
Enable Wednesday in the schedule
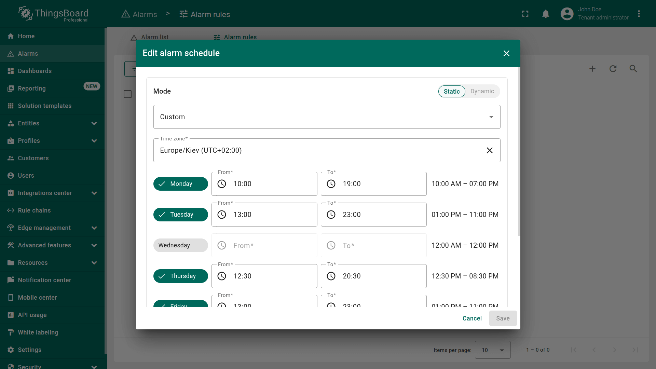click(x=180, y=245)
